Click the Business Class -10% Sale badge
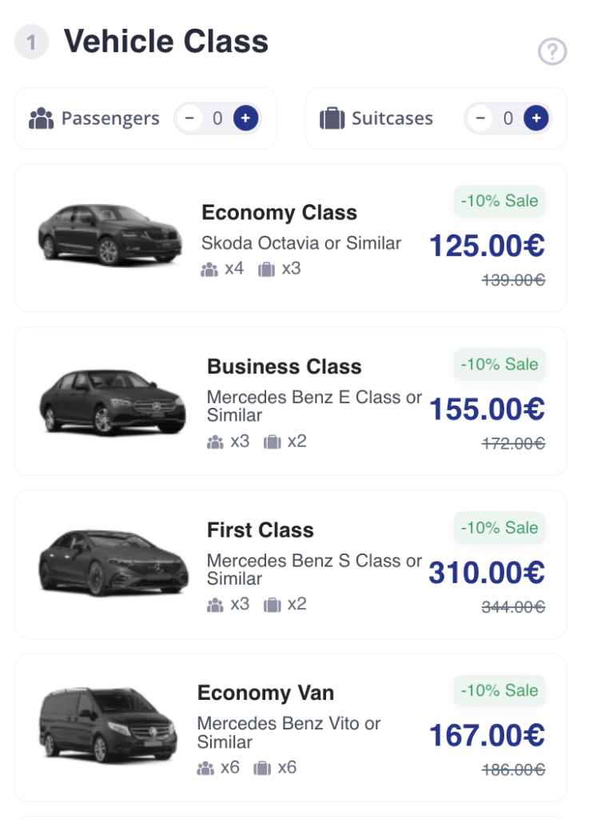Viewport: 593px width, 819px height. click(499, 364)
